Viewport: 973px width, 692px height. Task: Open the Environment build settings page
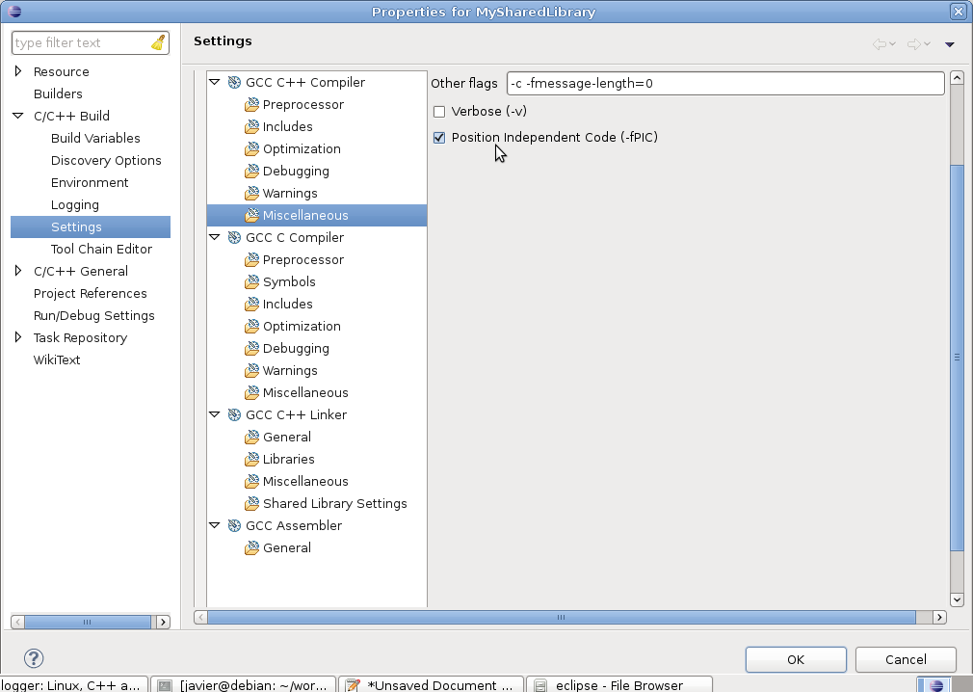(90, 182)
